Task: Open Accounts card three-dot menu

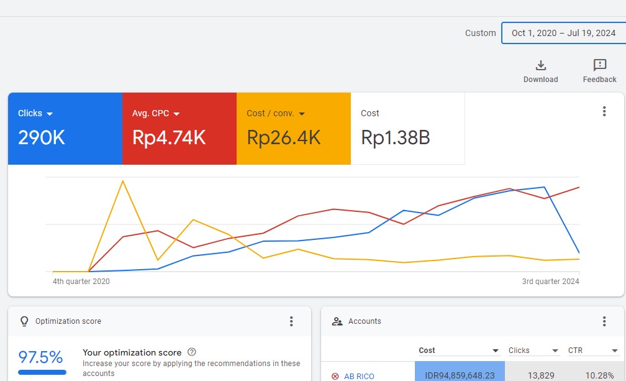Action: 604,321
